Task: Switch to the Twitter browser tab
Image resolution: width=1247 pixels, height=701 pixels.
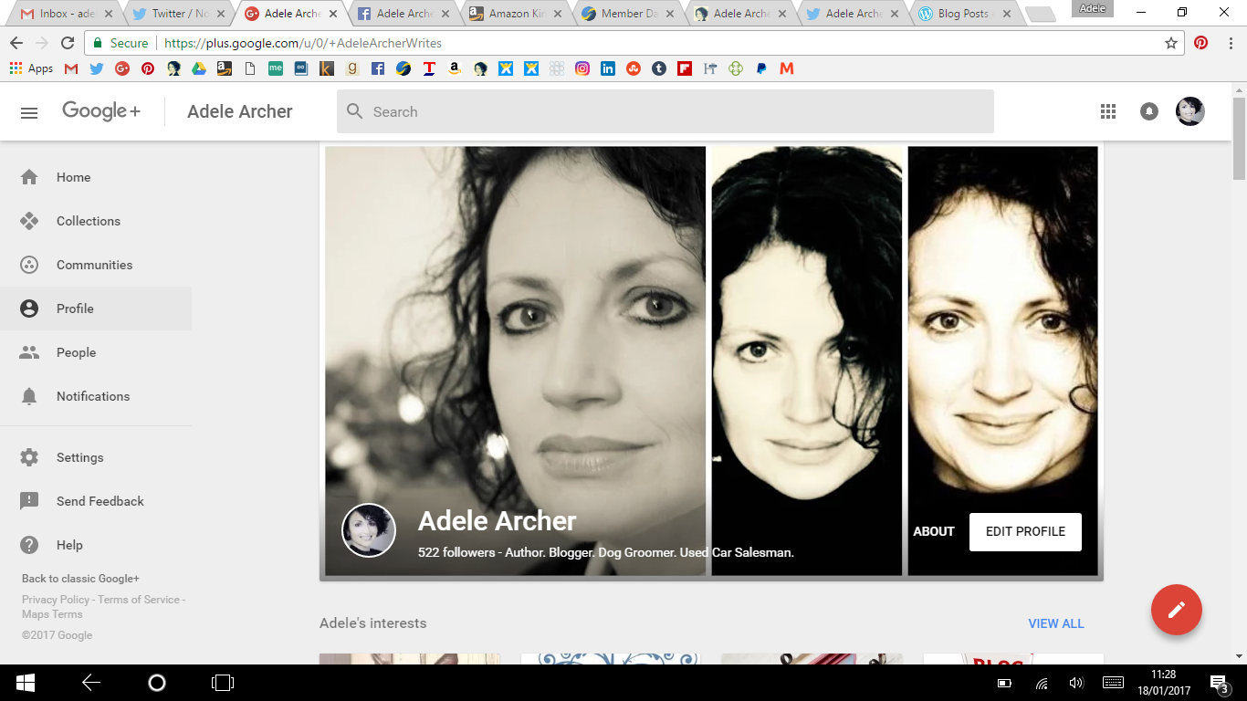Action: coord(178,14)
